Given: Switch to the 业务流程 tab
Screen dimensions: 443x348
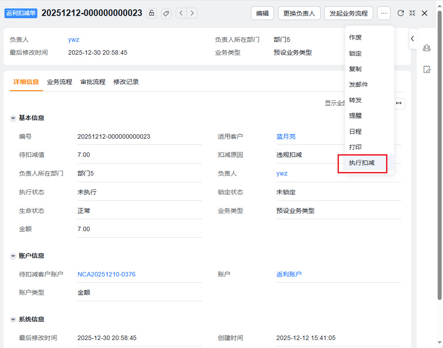Looking at the screenshot, I should [x=60, y=82].
